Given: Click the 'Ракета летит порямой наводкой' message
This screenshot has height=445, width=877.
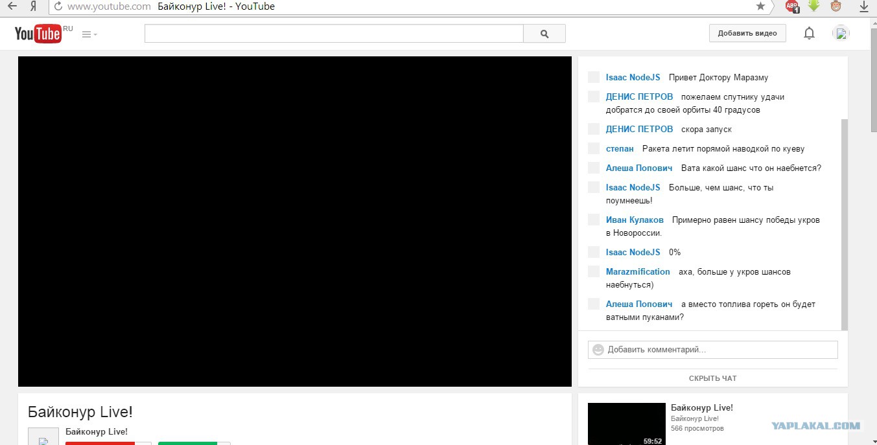Looking at the screenshot, I should [723, 148].
